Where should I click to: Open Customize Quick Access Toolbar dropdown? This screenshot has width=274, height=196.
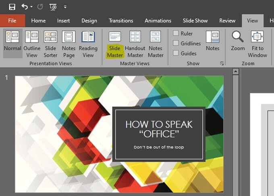click(65, 7)
